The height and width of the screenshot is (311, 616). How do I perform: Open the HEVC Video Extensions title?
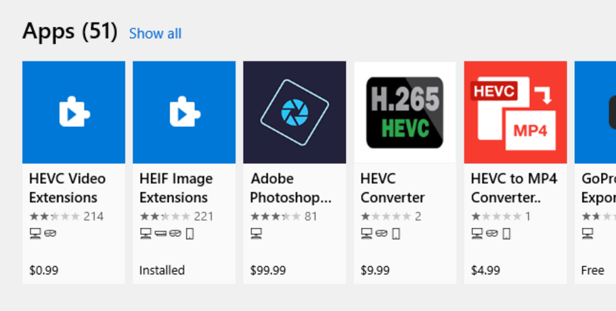coord(67,188)
